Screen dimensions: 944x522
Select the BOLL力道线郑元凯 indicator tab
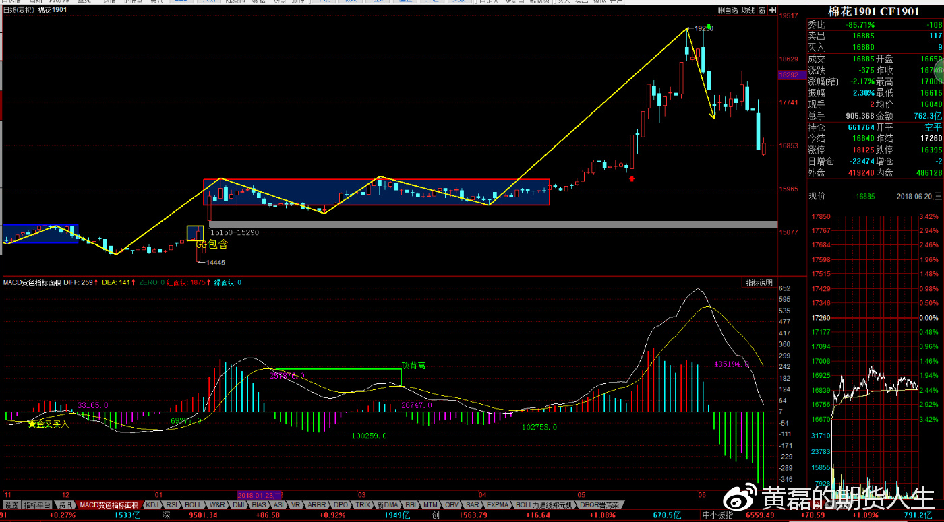point(543,504)
